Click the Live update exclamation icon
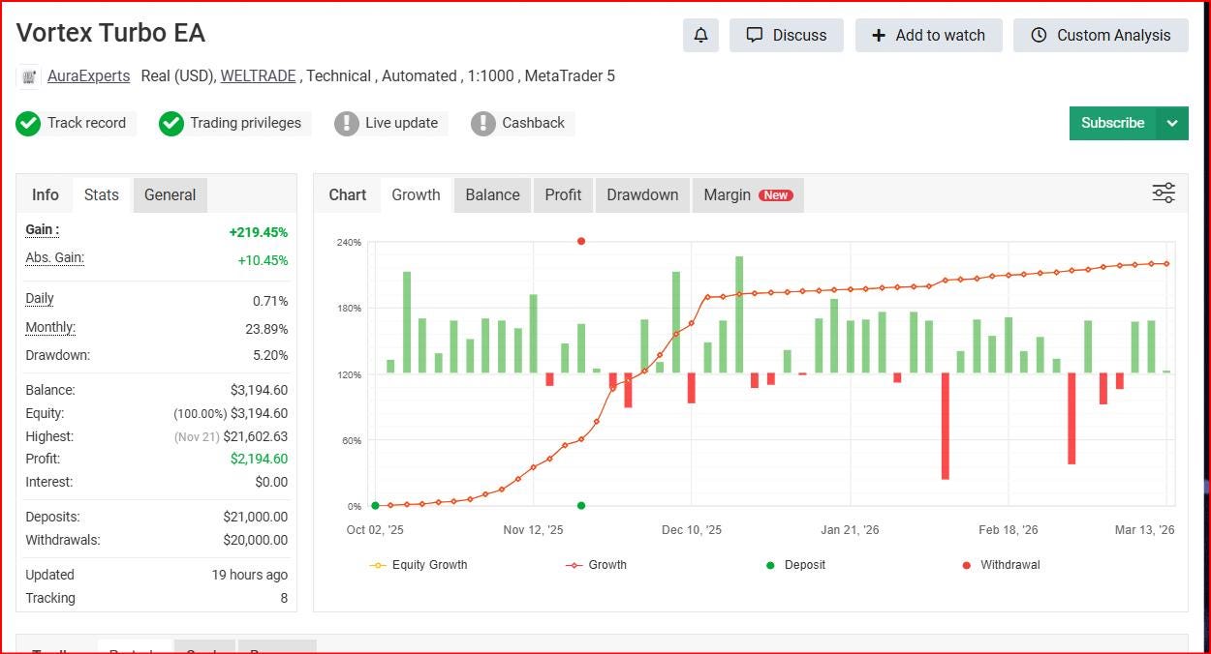Viewport: 1211px width, 654px height. pos(347,124)
